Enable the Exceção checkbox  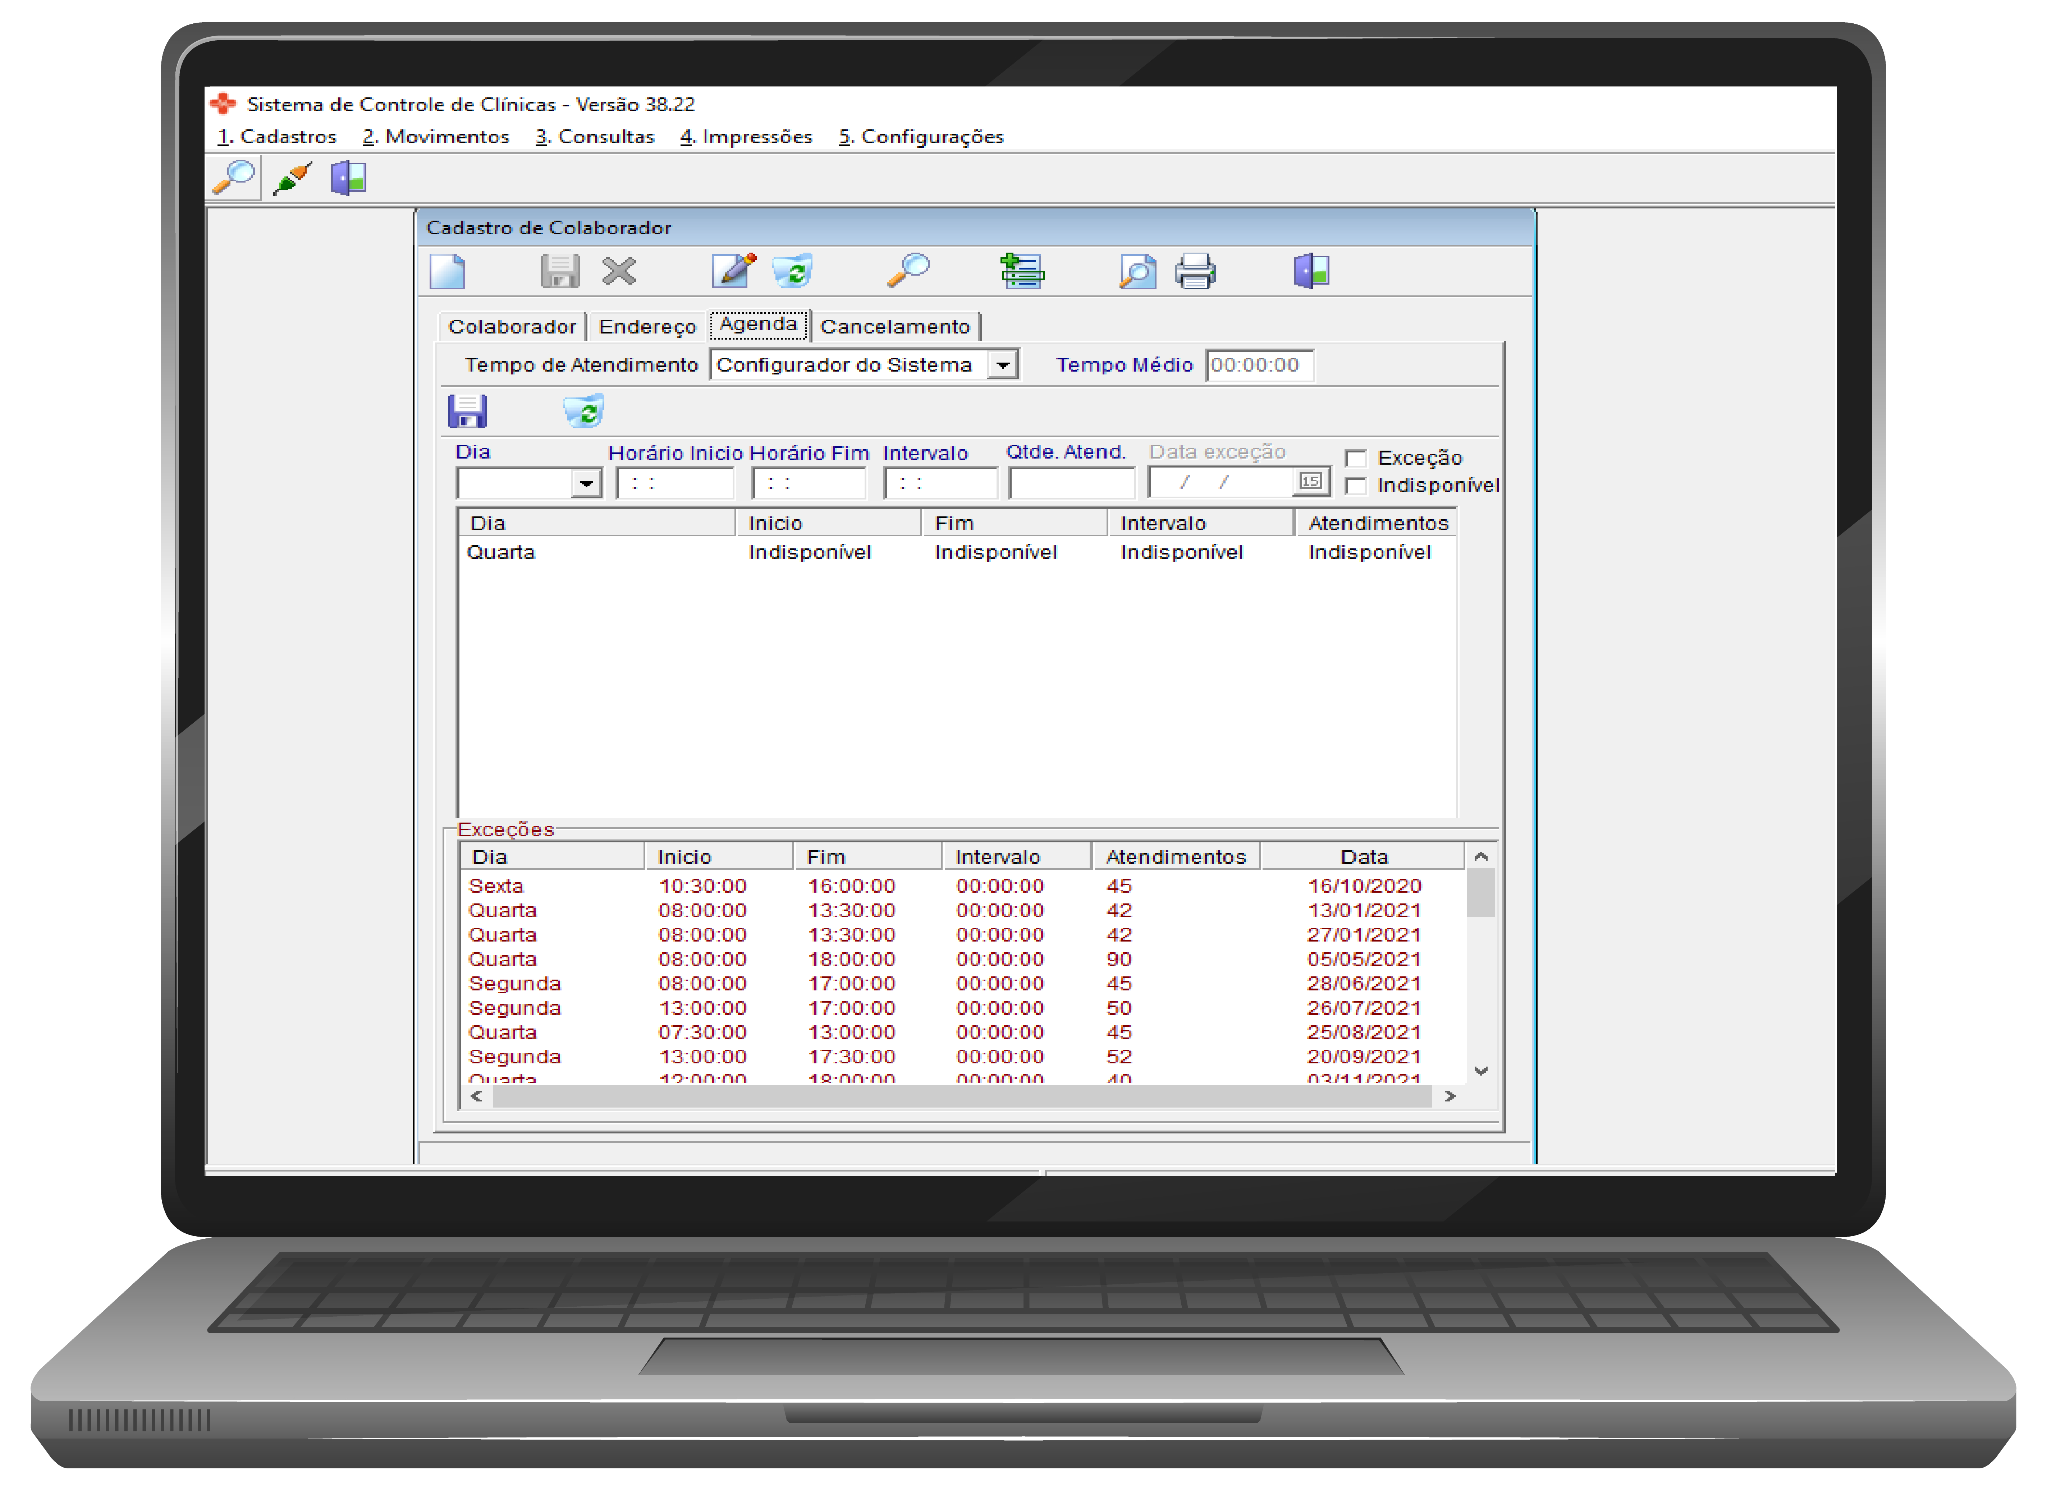pos(1355,459)
